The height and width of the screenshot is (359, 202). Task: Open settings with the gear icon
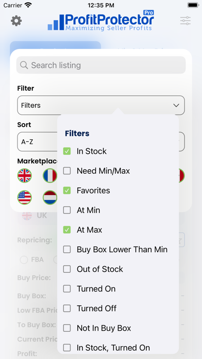16,21
